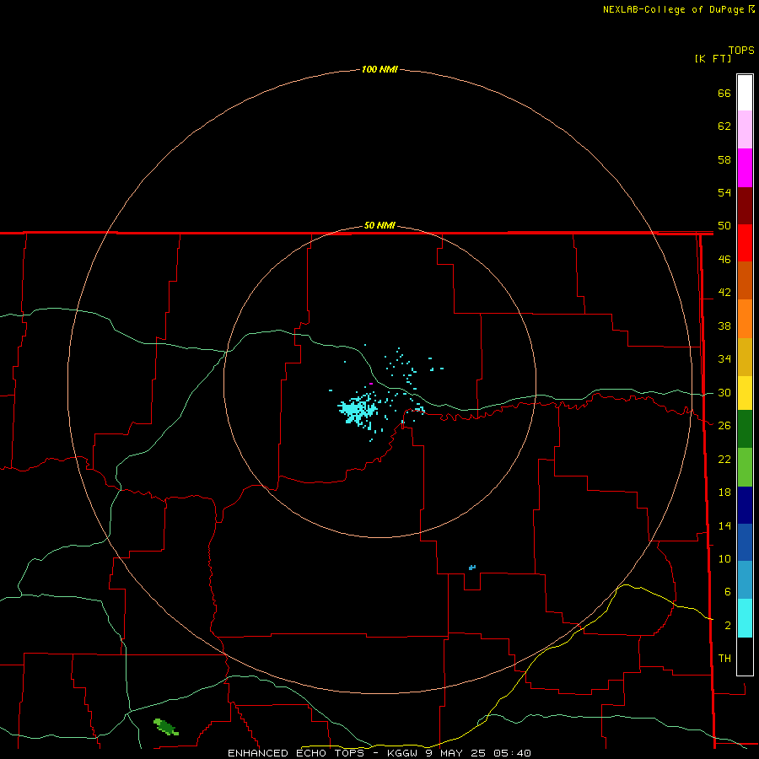The image size is (759, 759).
Task: Click the cyan legend color band
Action: (x=745, y=619)
